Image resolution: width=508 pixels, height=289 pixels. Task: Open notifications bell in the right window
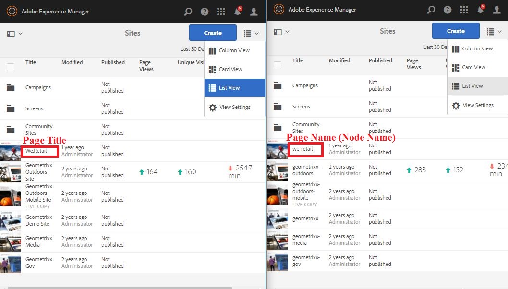coord(481,10)
